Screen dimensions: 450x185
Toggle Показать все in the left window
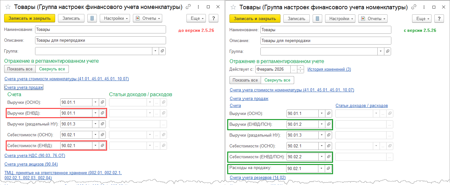point(20,69)
